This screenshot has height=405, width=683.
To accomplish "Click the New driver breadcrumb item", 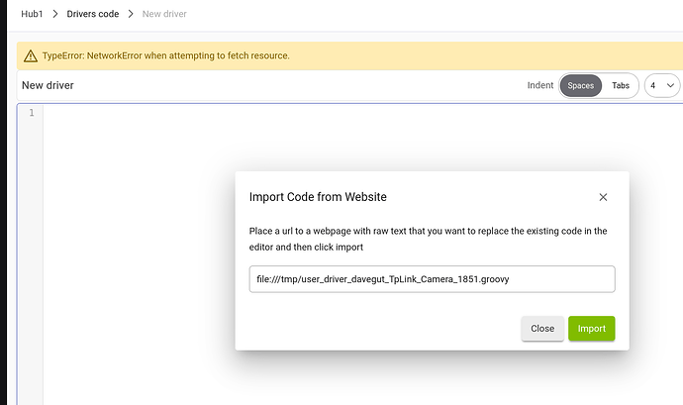I will click(x=163, y=15).
